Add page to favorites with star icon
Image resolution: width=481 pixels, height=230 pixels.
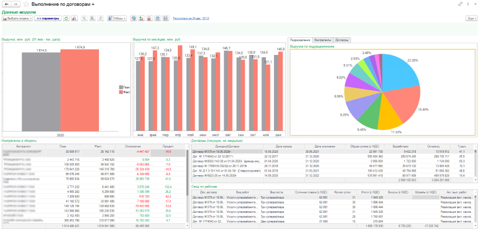coord(25,5)
